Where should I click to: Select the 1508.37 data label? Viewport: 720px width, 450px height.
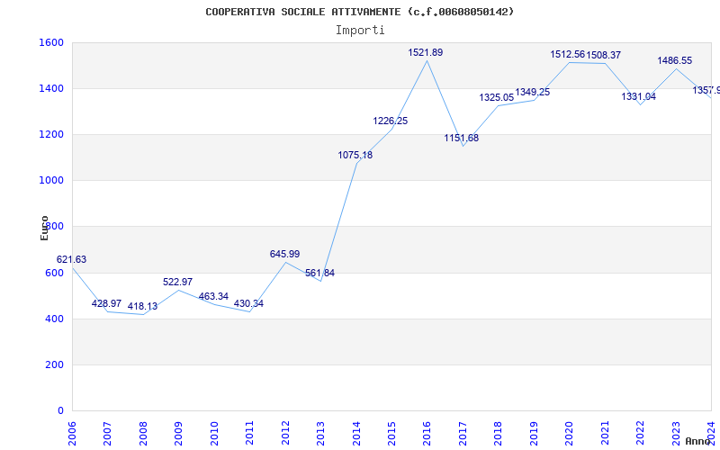click(x=604, y=55)
